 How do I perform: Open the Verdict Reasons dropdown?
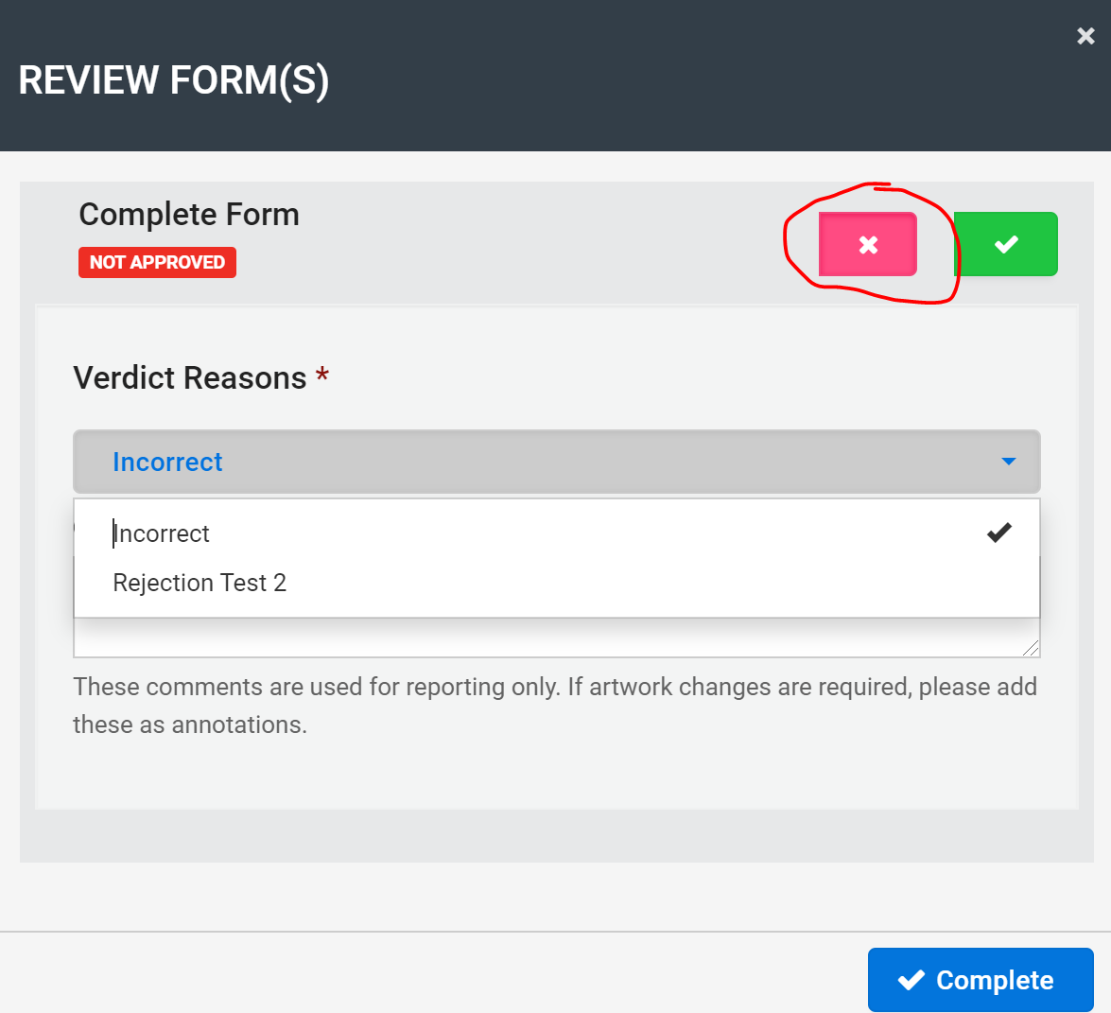coord(556,462)
